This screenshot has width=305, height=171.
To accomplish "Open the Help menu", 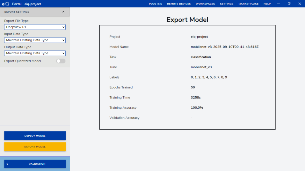I will [x=267, y=4].
